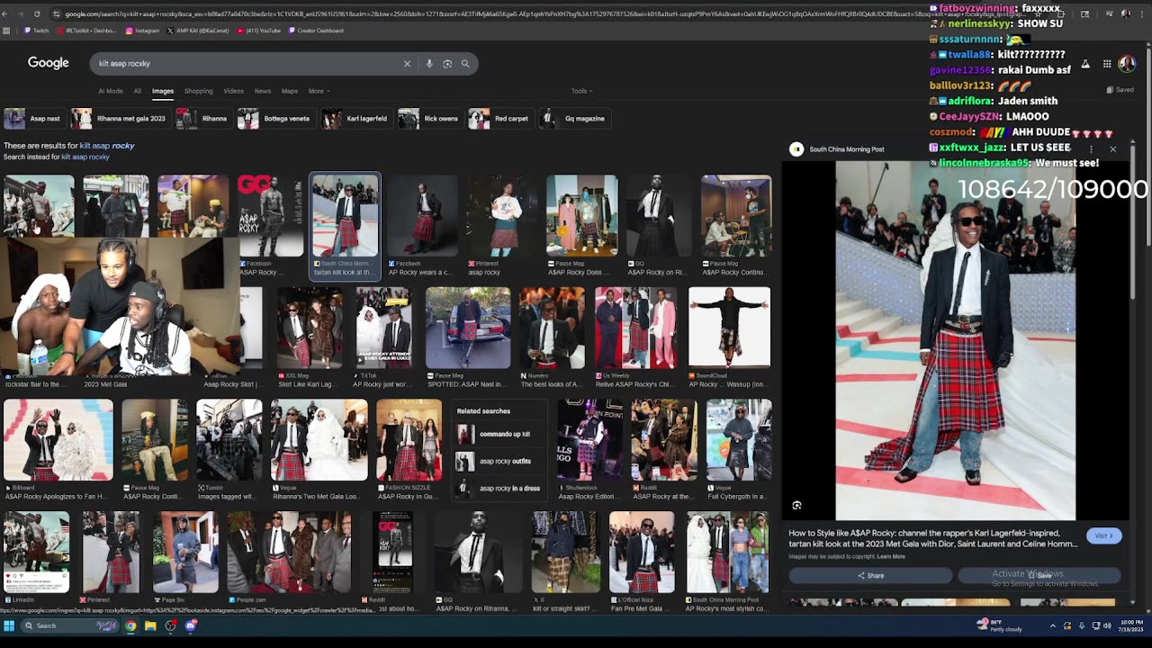Screen dimensions: 1152x648
Task: Close the image preview panel
Action: [1112, 149]
